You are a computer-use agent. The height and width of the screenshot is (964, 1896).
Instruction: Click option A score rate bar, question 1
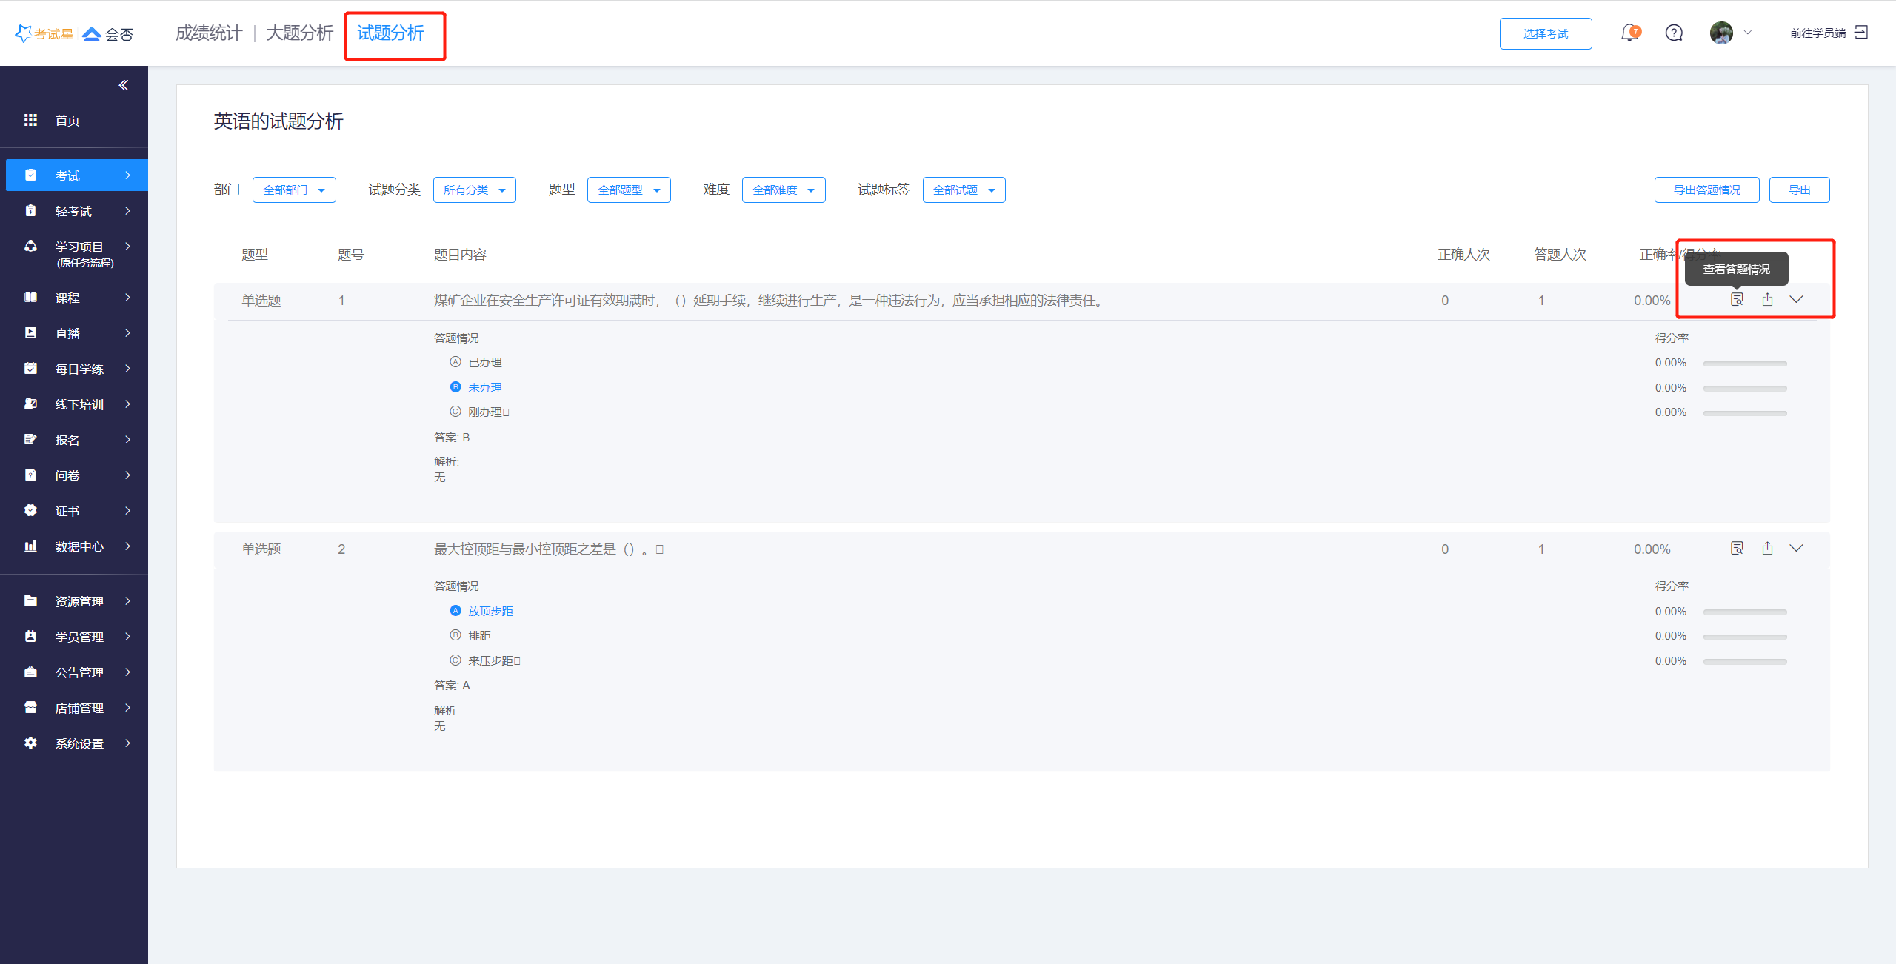[1744, 364]
